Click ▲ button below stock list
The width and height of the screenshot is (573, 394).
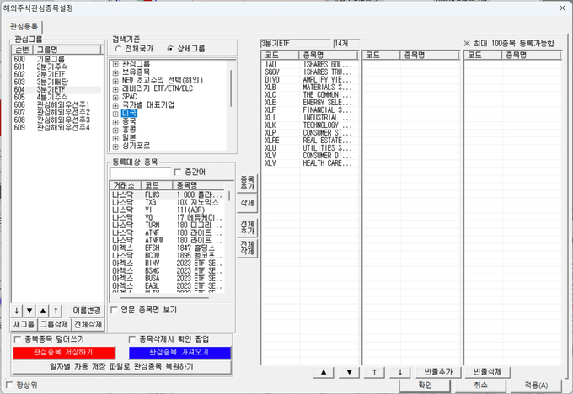[324, 372]
